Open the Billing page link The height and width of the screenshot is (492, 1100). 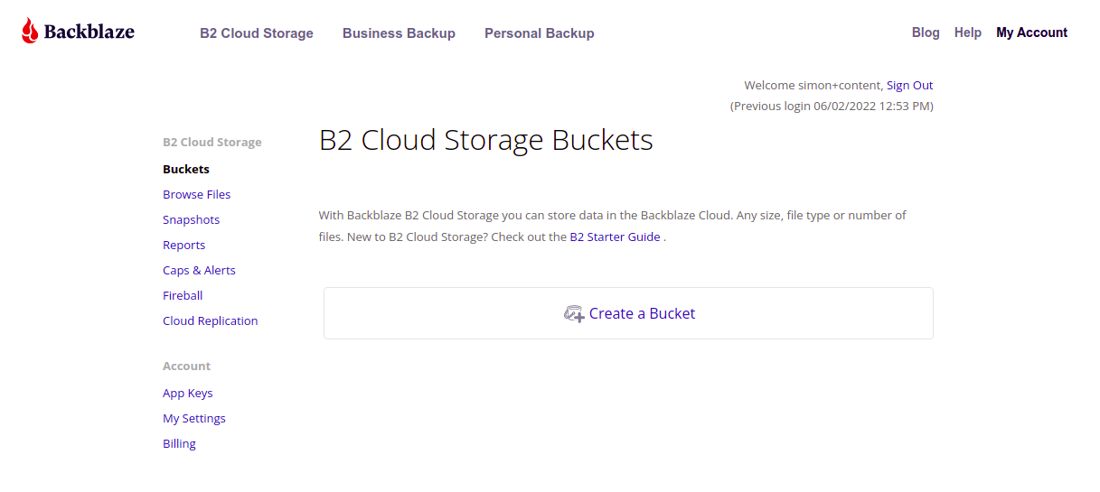point(179,443)
